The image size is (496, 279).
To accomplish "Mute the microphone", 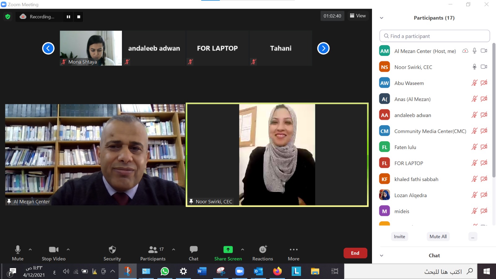I will point(18,253).
